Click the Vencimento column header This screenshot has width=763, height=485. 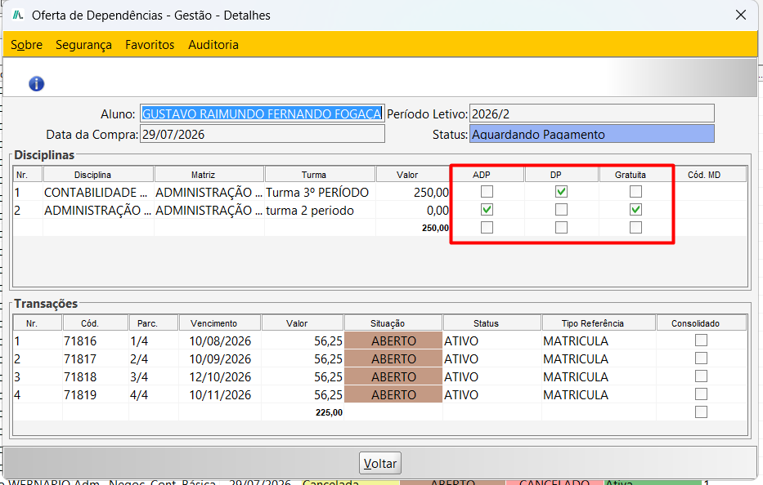click(x=220, y=323)
